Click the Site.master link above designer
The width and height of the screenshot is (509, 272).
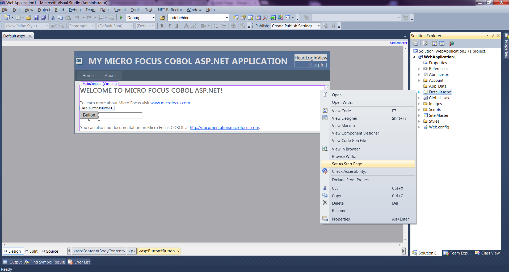point(398,43)
